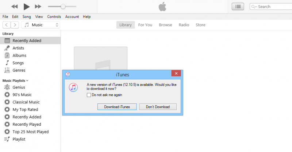The height and width of the screenshot is (152, 292).
Task: Select Albums in the sidebar
Action: (x=19, y=56)
